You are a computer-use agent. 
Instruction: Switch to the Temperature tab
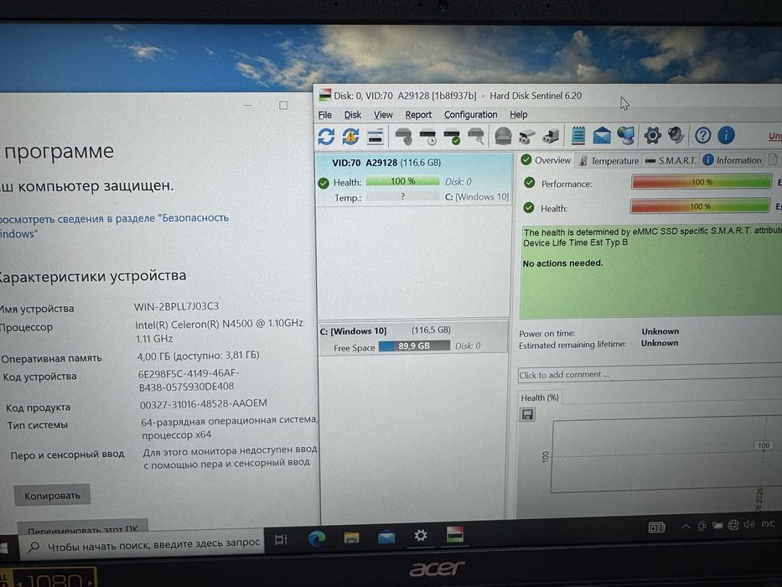[609, 160]
